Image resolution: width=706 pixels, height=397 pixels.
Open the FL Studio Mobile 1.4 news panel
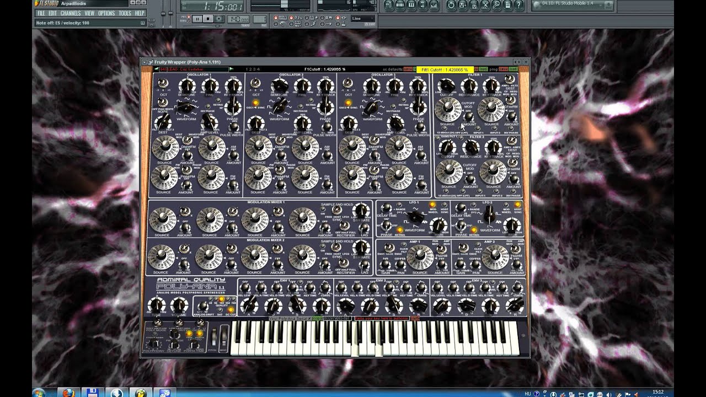click(572, 5)
